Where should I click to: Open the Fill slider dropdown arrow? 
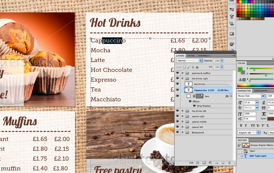222,67
